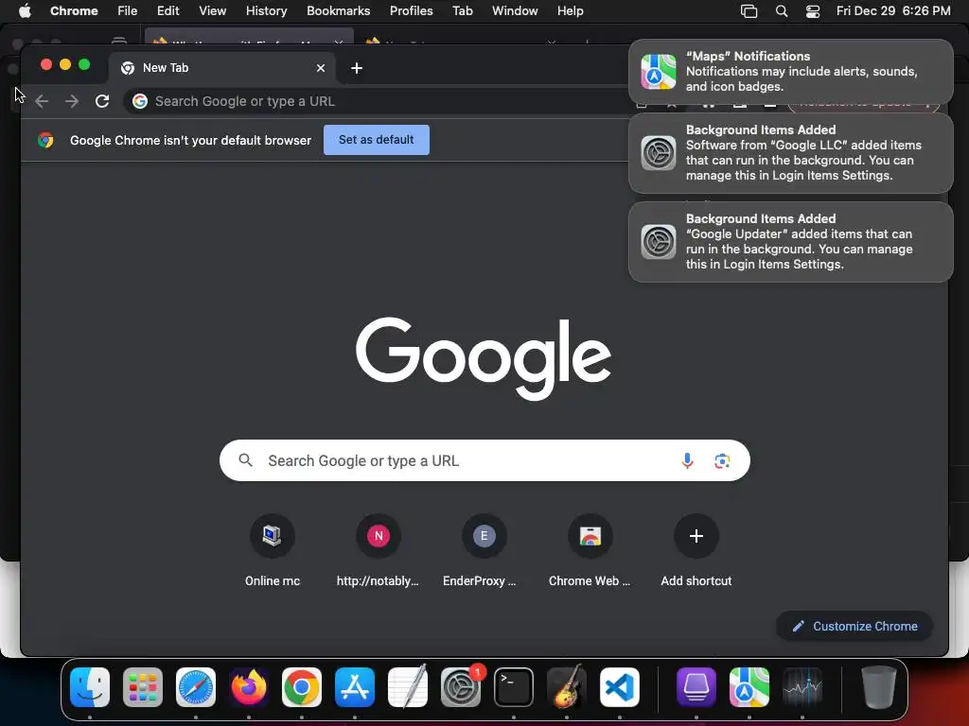Open Finder from the Dock
Screen dimensions: 969x726
tap(90, 687)
